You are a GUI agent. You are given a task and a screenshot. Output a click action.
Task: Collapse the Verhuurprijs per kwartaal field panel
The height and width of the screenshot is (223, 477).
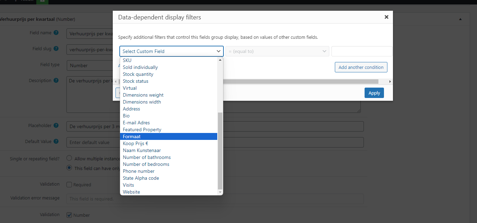point(460,19)
